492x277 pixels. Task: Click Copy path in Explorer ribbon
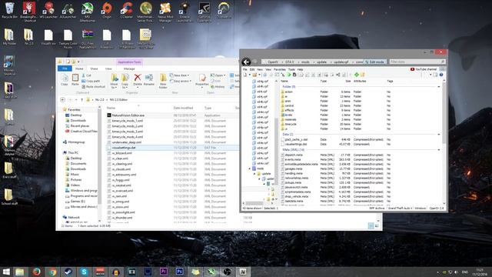[x=91, y=81]
